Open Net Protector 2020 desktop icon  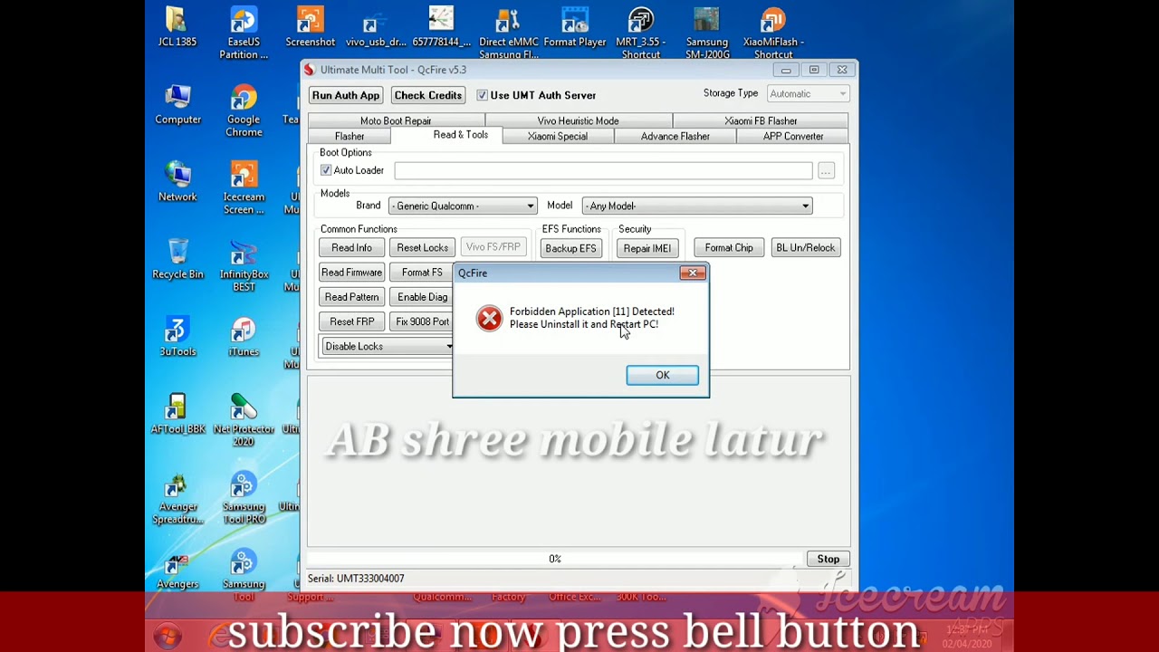[x=244, y=420]
